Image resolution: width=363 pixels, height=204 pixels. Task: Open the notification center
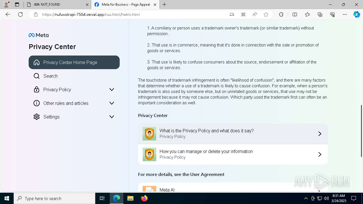click(x=354, y=198)
